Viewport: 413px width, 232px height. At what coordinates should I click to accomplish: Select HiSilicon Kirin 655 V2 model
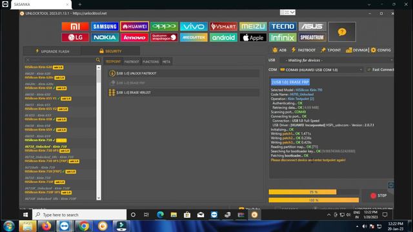[46, 109]
